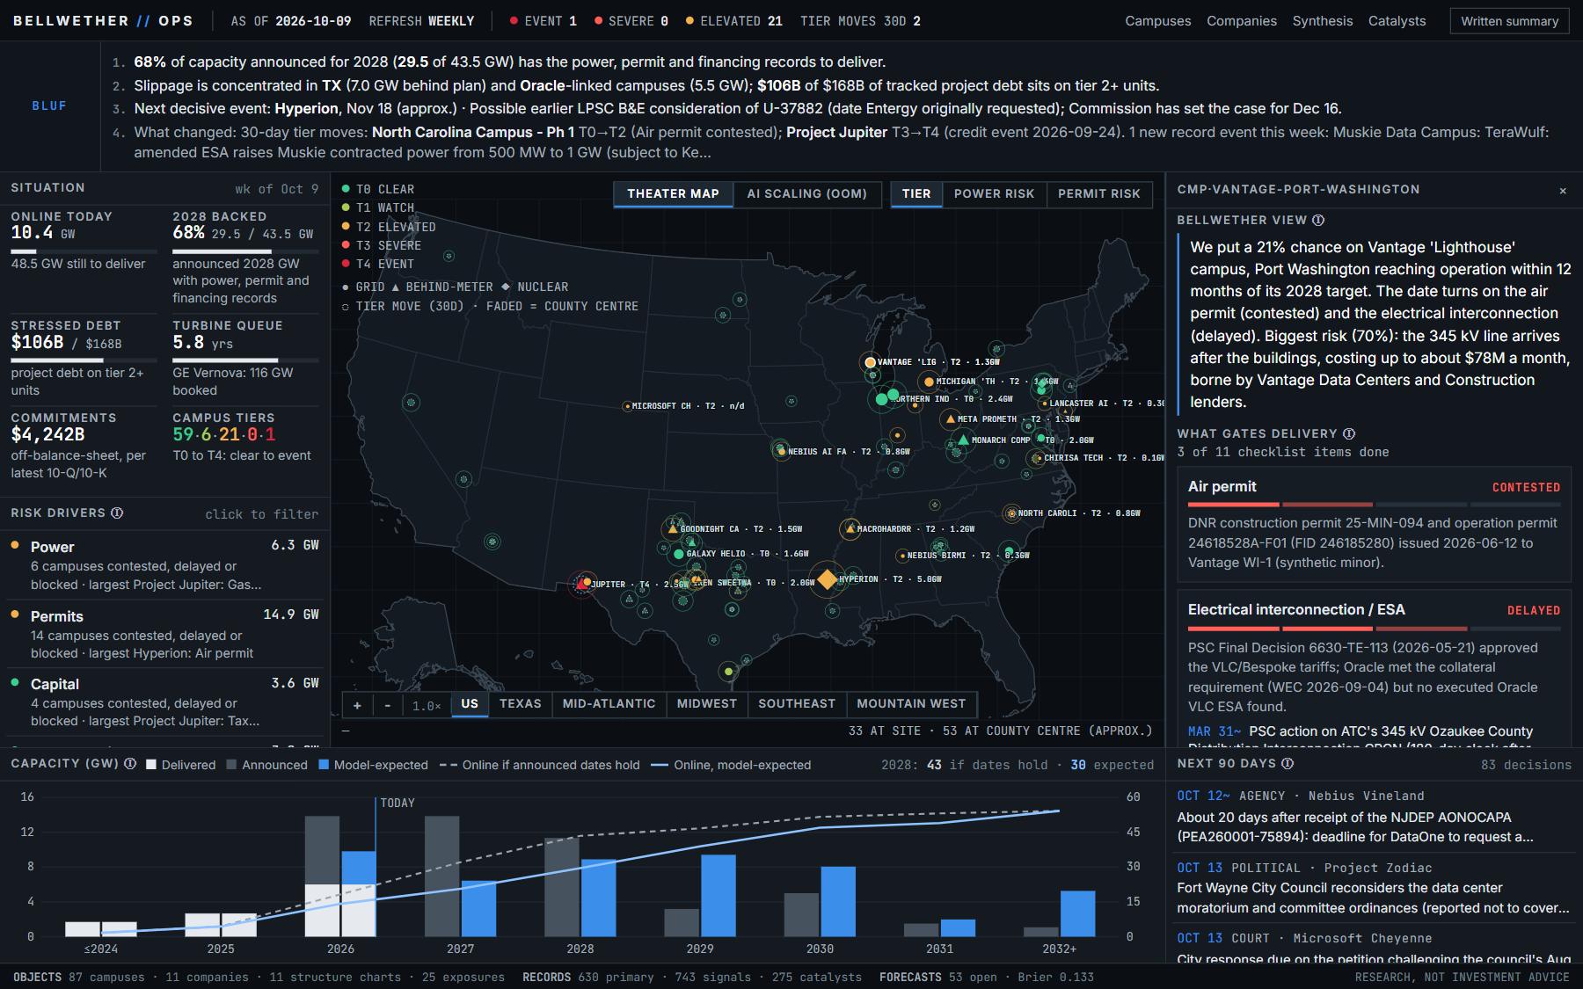Screen dimensions: 1583x989
Task: Click the Written summary button
Action: click(1510, 21)
